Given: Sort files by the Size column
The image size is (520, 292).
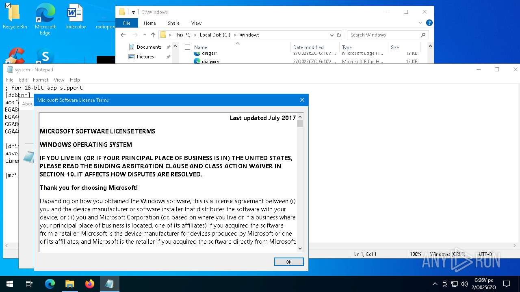Looking at the screenshot, I should pos(395,47).
